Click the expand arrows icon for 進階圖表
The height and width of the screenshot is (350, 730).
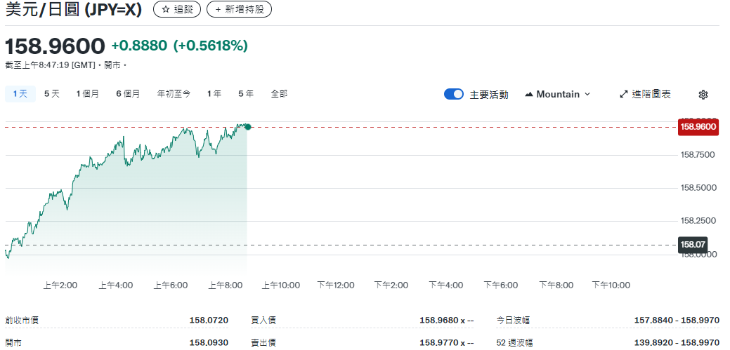pyautogui.click(x=623, y=94)
